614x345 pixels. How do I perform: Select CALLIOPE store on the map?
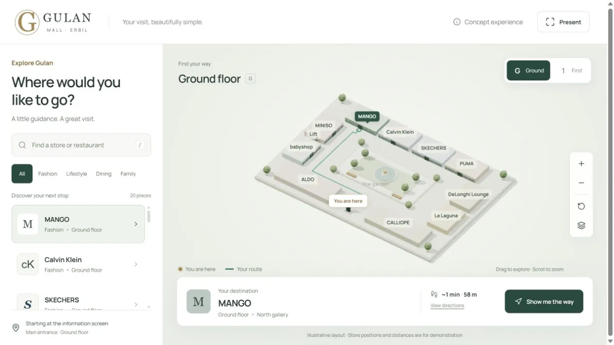coord(398,222)
